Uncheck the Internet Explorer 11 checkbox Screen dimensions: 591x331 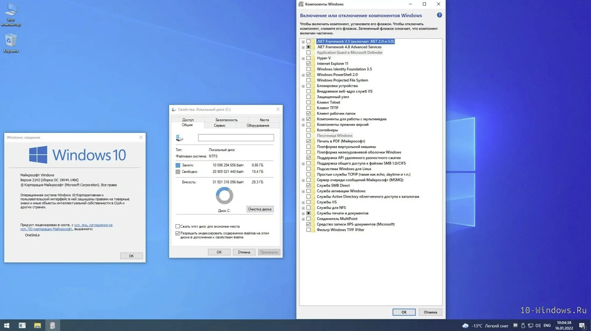coord(308,64)
